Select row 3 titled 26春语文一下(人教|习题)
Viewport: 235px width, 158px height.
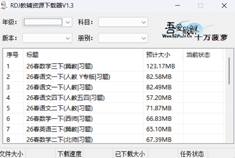(113, 87)
